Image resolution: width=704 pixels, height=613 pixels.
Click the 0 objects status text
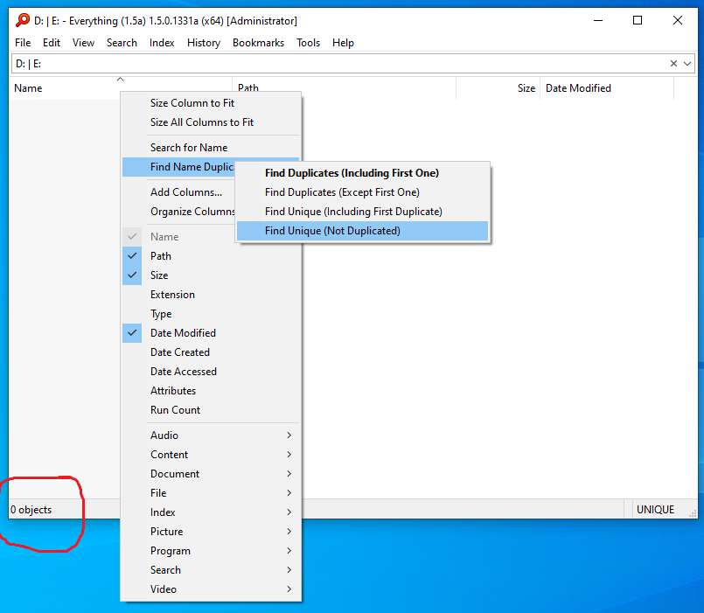31,510
